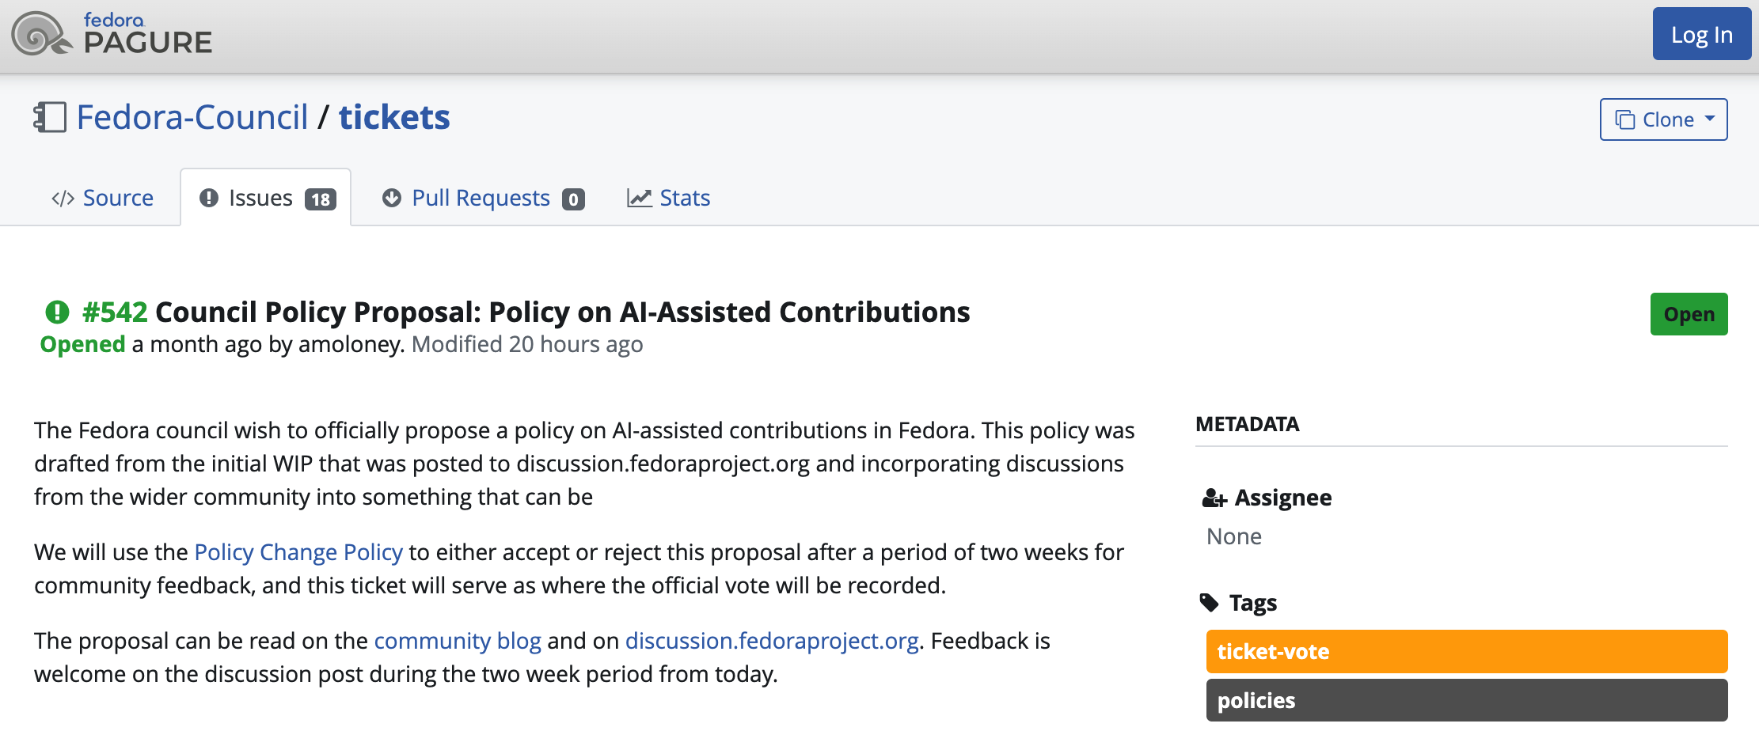Select the orange ticket-vote tag
Screen dimensions: 1759x731
[1466, 652]
